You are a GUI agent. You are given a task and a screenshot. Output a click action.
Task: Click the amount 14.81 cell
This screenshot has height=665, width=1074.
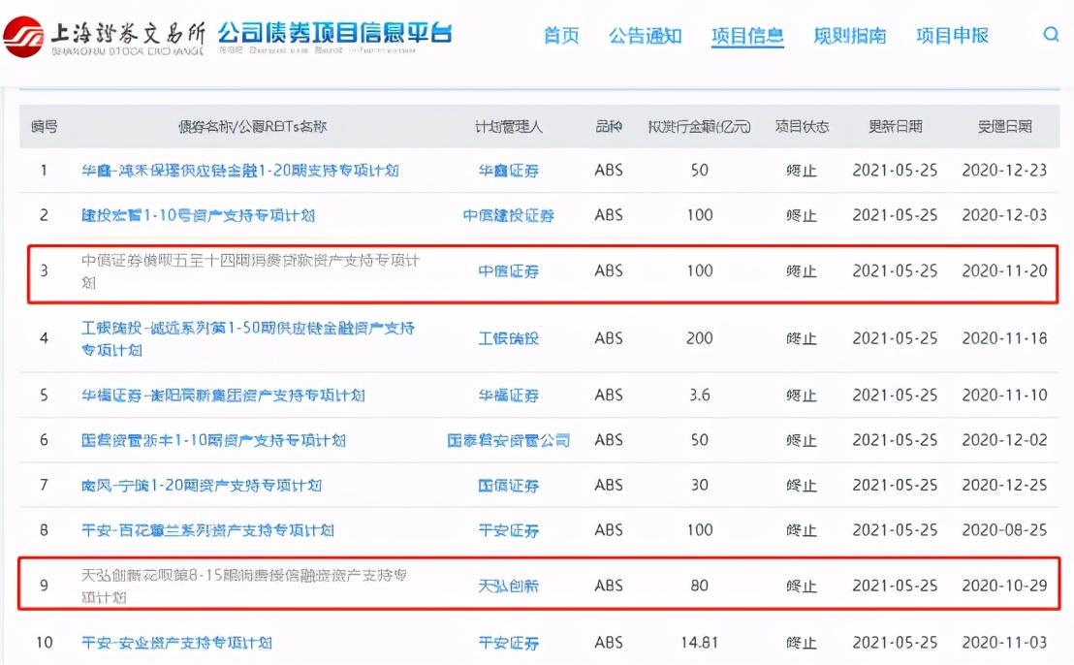tap(699, 643)
